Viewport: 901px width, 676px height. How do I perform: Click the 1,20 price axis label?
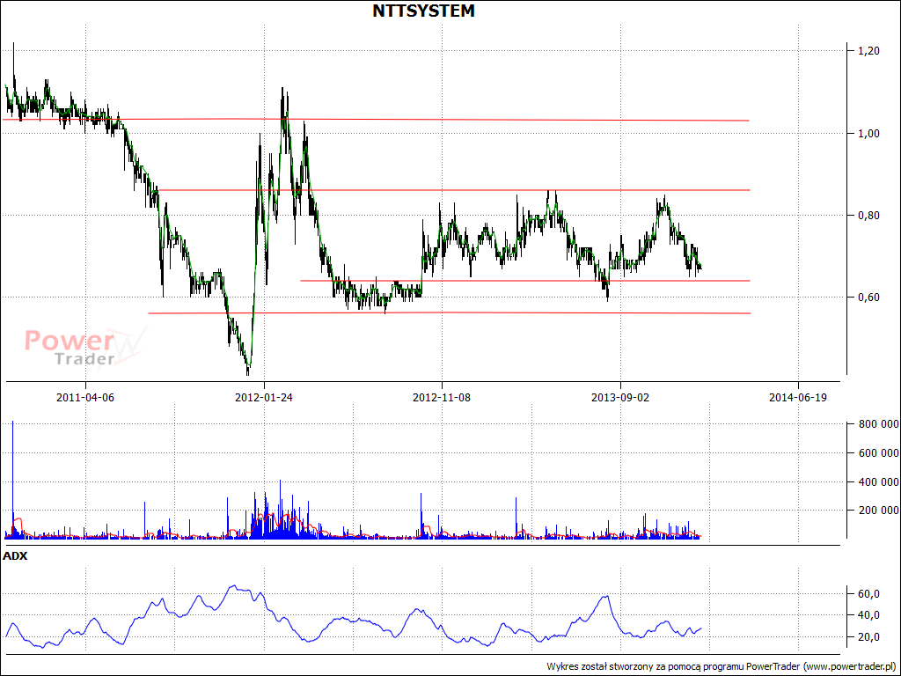tap(868, 51)
